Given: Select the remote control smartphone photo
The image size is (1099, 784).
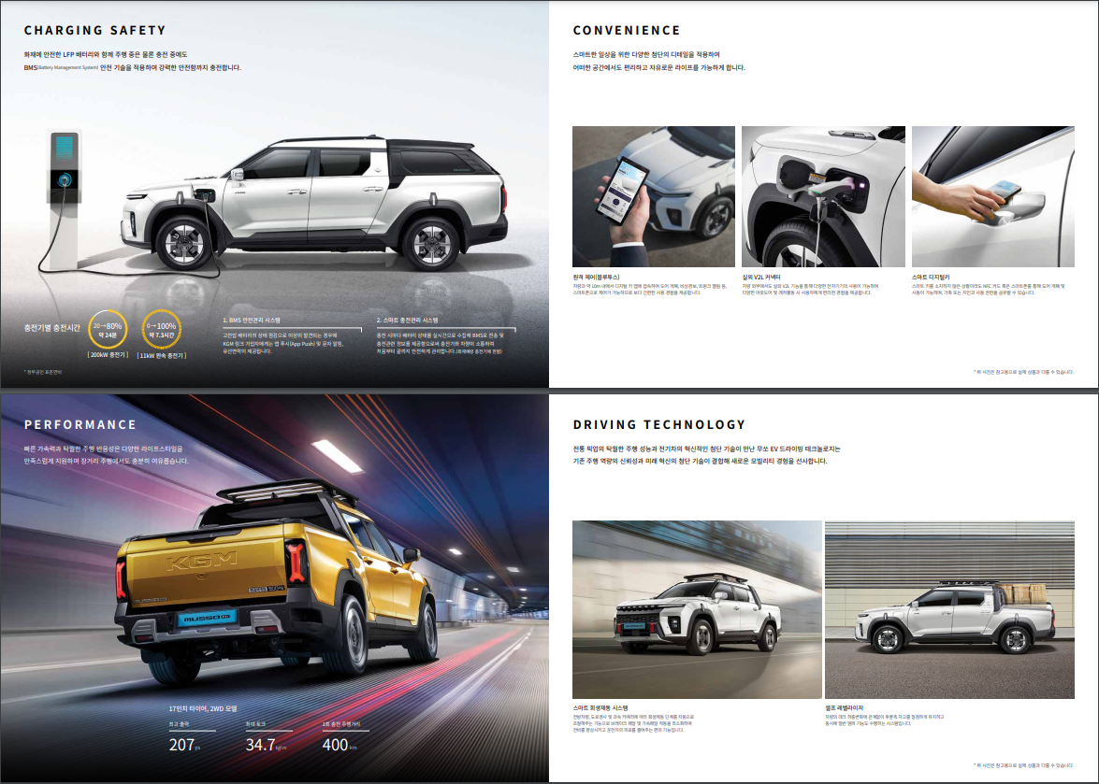Looking at the screenshot, I should [x=653, y=196].
